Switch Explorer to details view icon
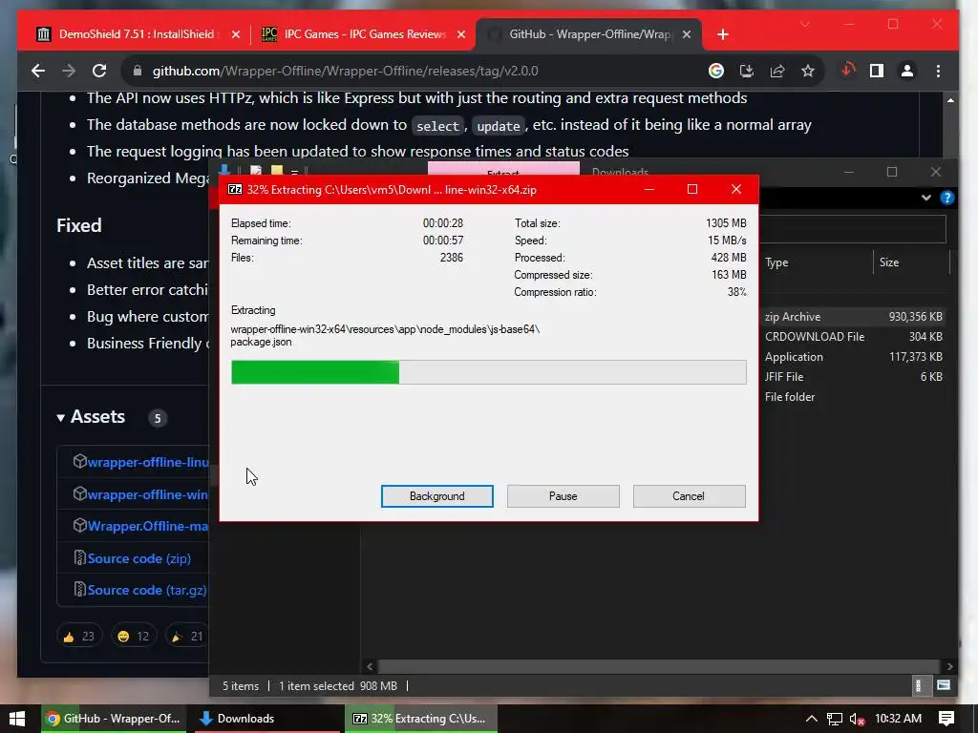This screenshot has width=978, height=733. (918, 685)
